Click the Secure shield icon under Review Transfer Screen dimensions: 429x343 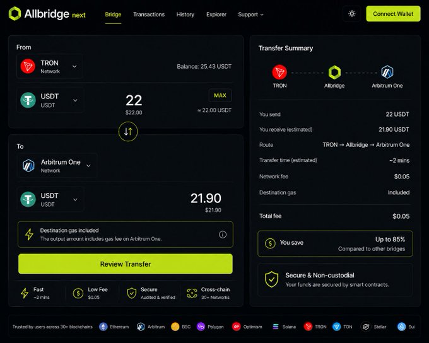pyautogui.click(x=132, y=293)
